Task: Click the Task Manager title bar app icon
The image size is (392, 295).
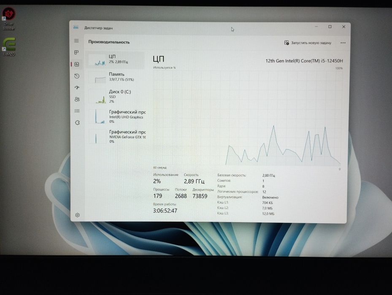Action: (x=76, y=27)
